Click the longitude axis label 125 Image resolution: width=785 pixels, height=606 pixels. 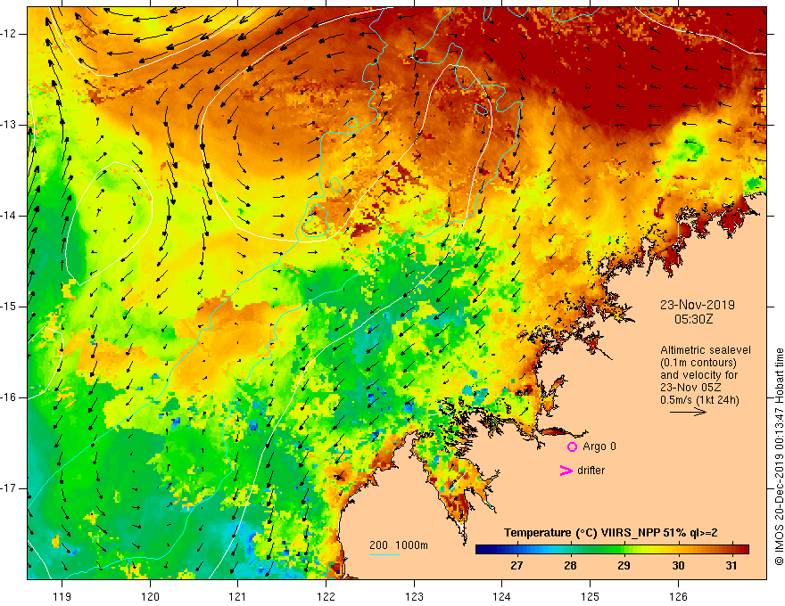pos(591,596)
